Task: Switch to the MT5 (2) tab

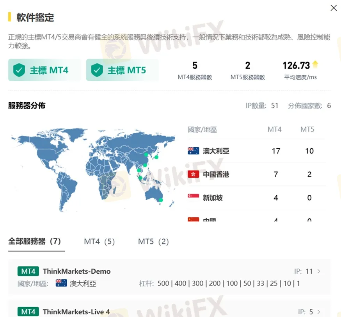Action: [x=153, y=241]
